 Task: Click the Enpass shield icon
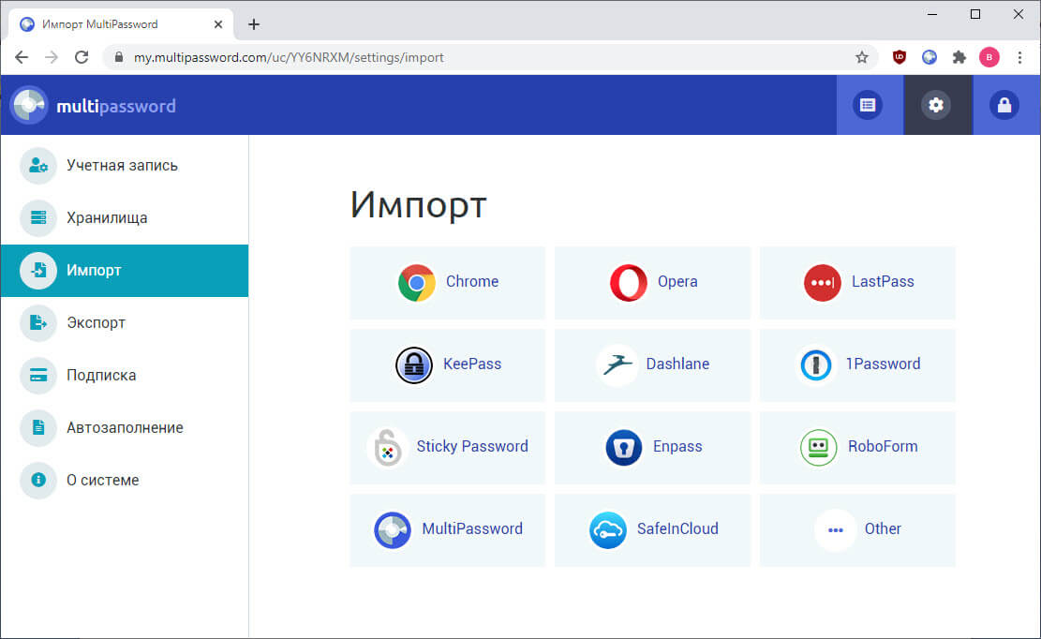coord(624,447)
